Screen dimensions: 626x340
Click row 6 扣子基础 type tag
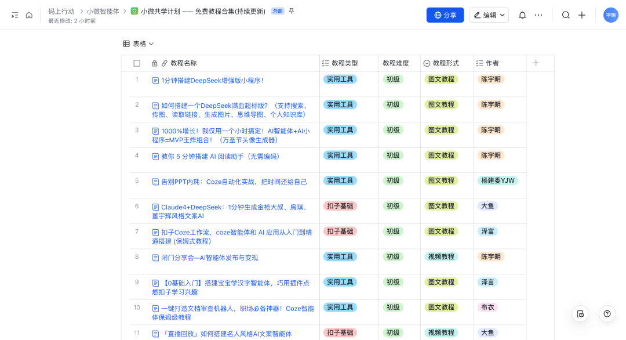340,206
